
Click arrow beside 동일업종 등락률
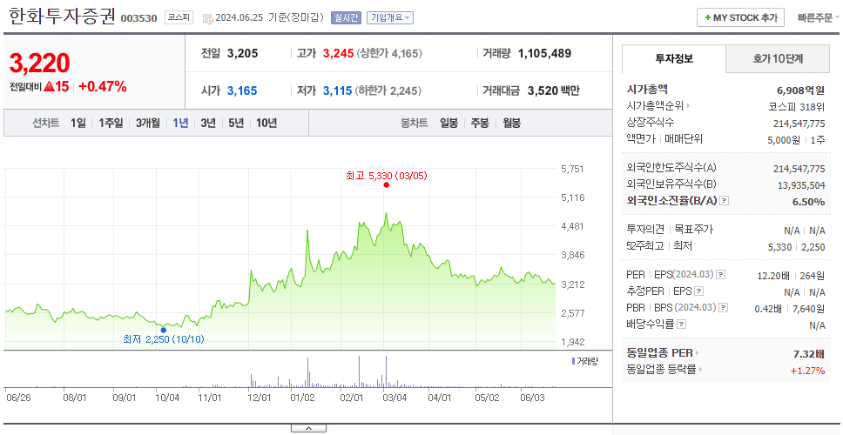[x=700, y=370]
